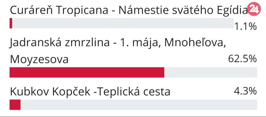Screen dimensions: 266x117
Task: Click the grey part of the Curáreň Tropicana bar
Action: [121, 23]
